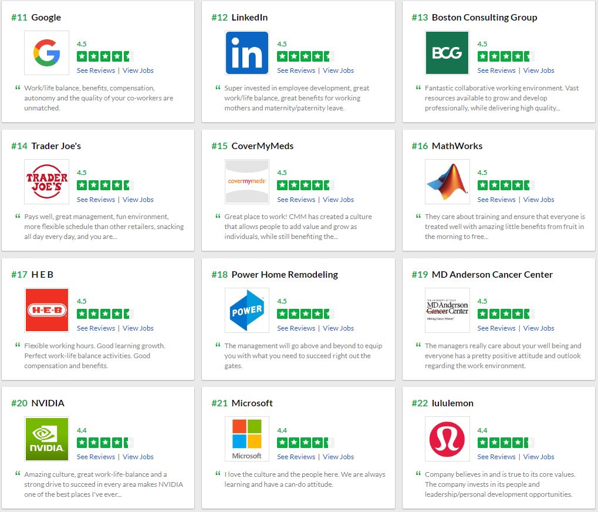
Task: See Reviews for CoverMyMeds
Action: click(x=296, y=199)
